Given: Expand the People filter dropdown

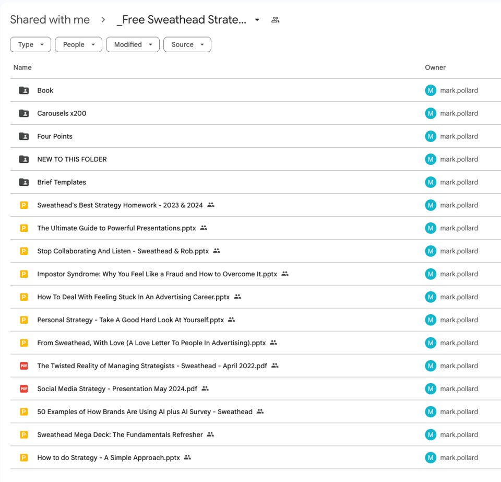Looking at the screenshot, I should (x=78, y=45).
